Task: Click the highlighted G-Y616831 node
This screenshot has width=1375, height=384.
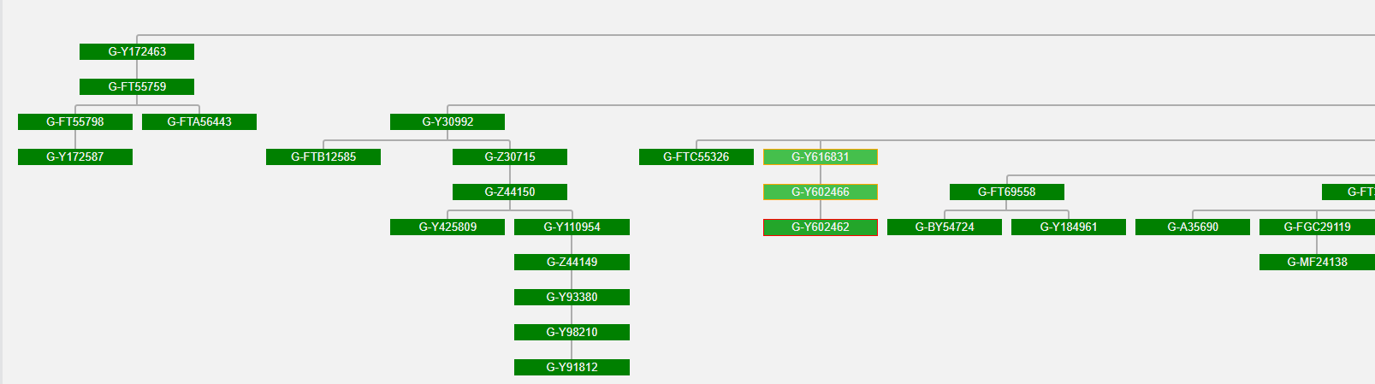Action: (821, 157)
